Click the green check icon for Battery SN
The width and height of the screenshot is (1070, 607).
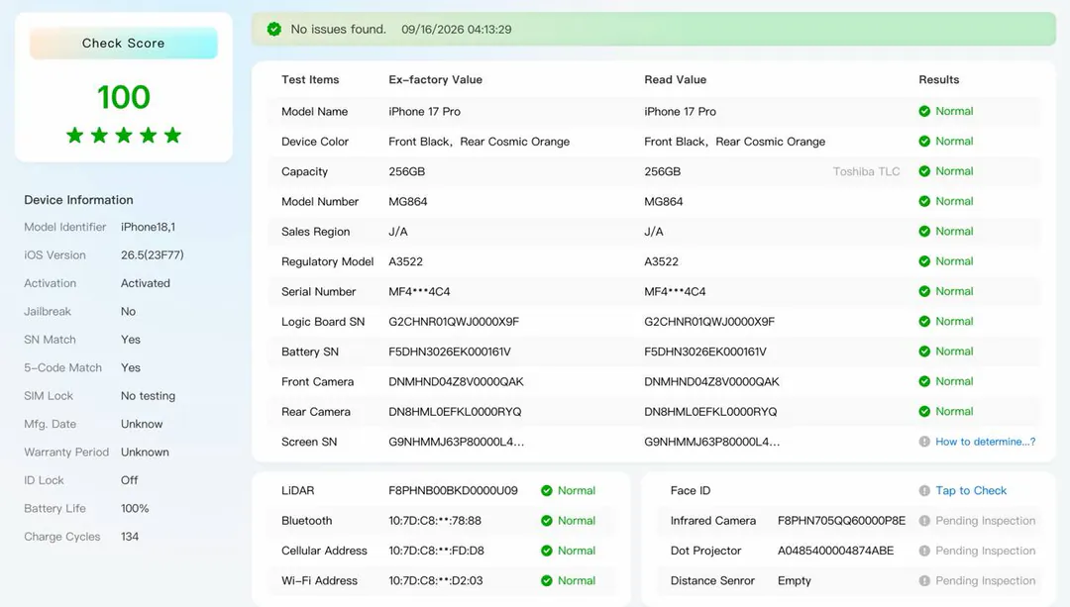[924, 352]
